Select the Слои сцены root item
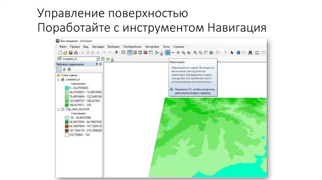 point(69,75)
